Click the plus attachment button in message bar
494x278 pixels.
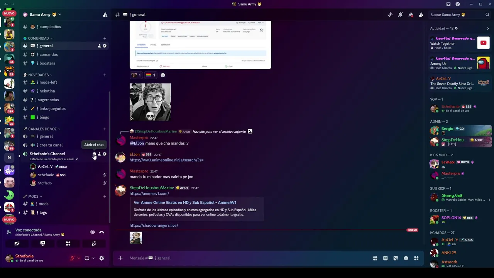(120, 258)
